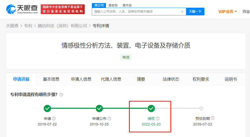Select the 申请公布 step checkmark
250x137 pixels.
click(x=99, y=108)
